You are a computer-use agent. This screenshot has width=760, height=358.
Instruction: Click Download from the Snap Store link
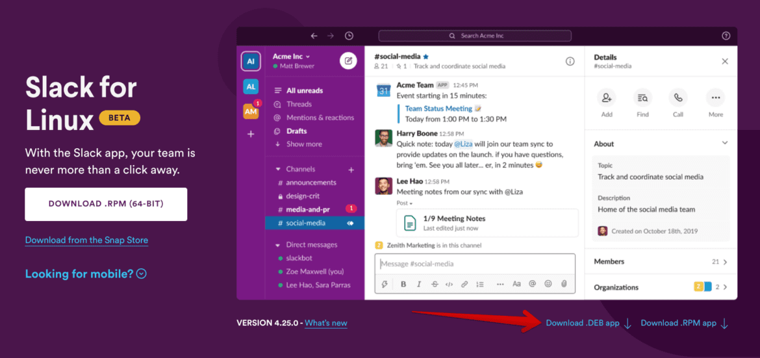pyautogui.click(x=86, y=240)
